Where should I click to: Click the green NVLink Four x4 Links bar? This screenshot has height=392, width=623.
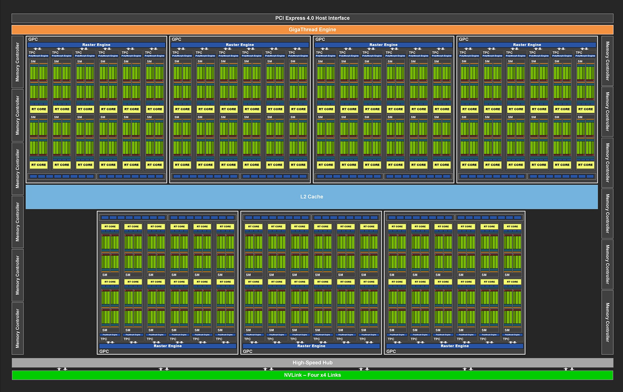(x=312, y=375)
